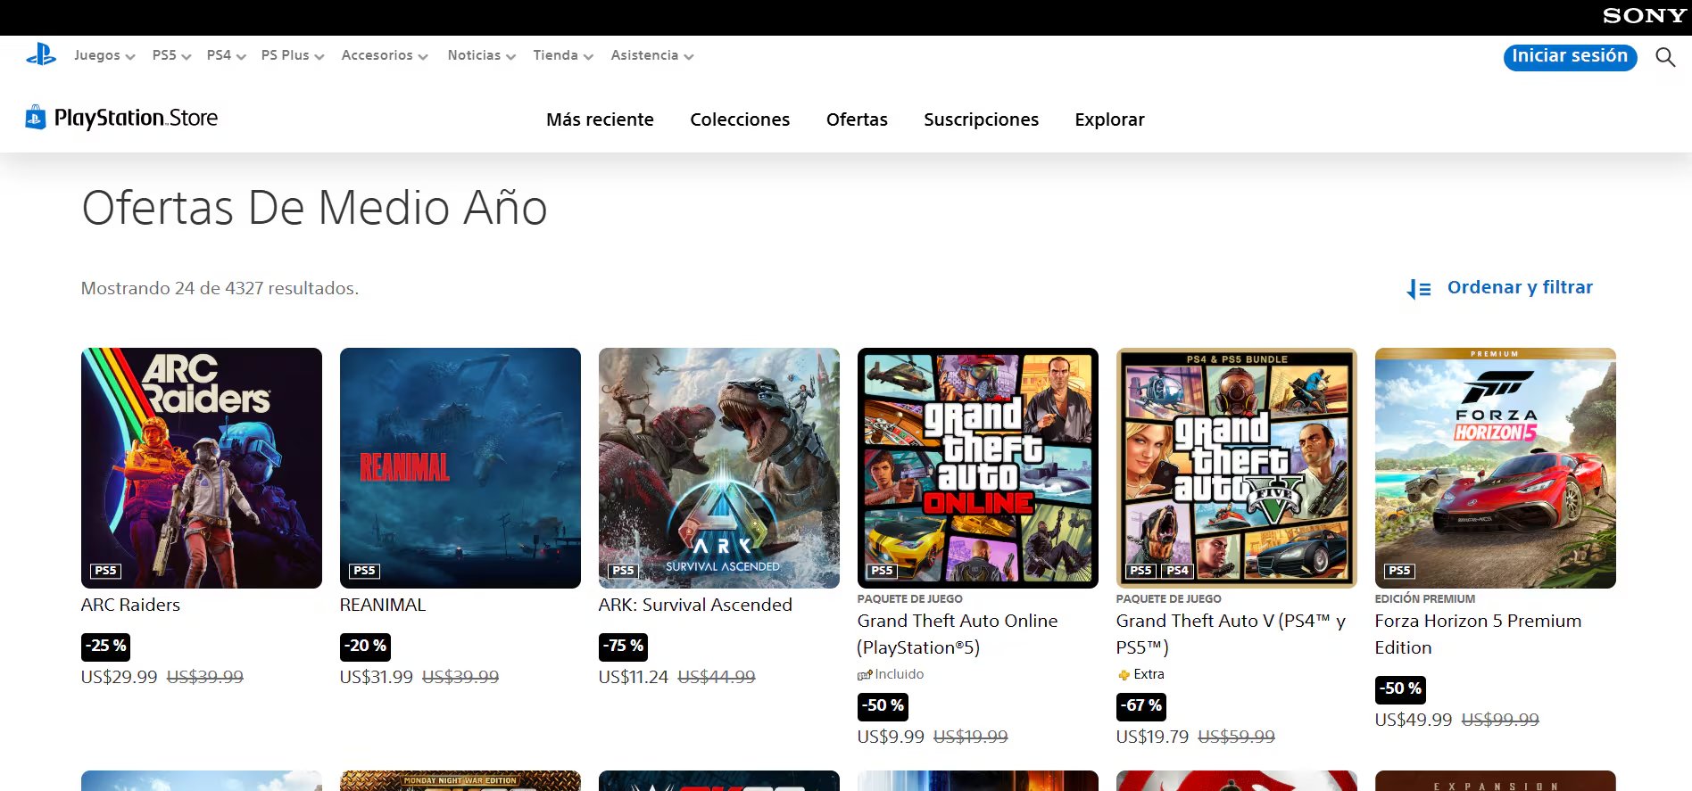Click the PS Plus Extra icon
This screenshot has height=791, width=1692.
coord(1124,675)
